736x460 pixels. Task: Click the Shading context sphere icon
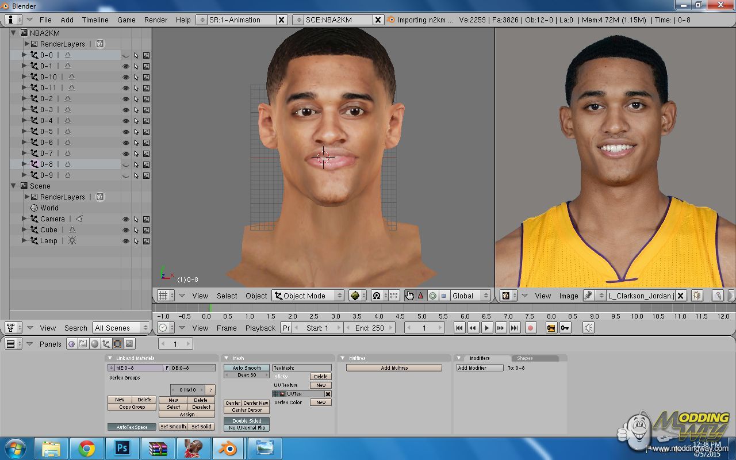94,344
